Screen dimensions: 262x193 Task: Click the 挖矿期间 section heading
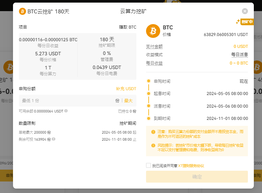click(x=128, y=123)
